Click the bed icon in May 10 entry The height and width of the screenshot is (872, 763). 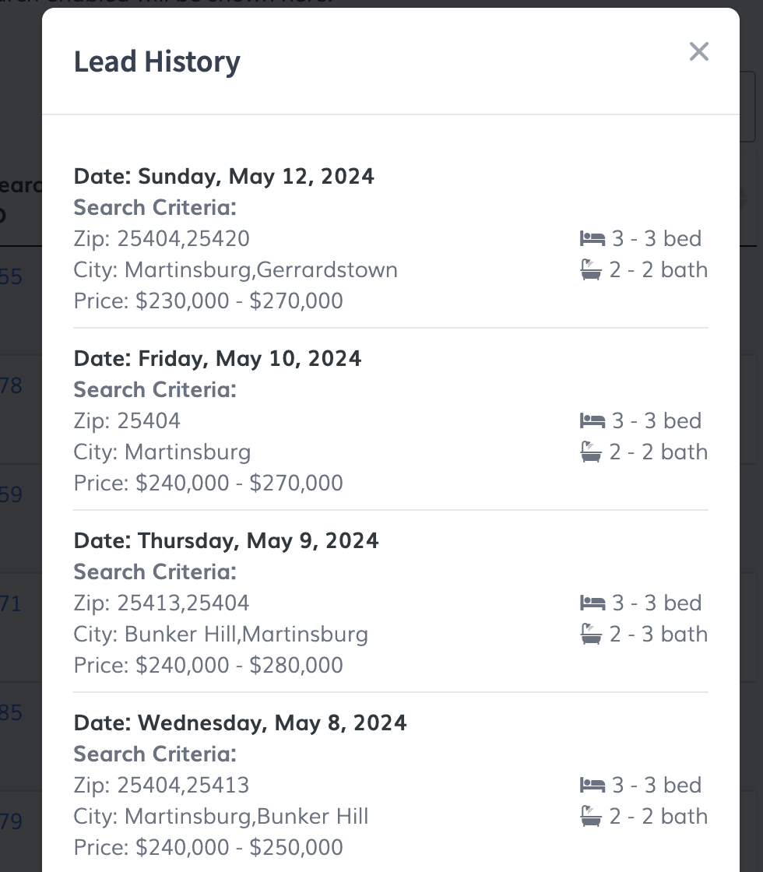coord(592,420)
